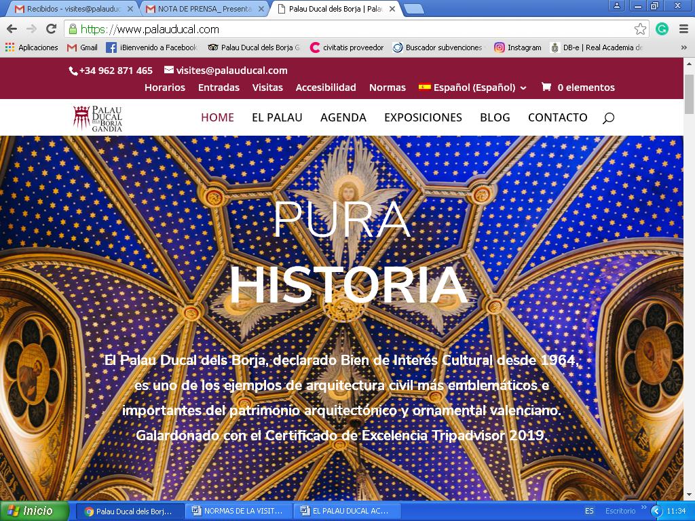Click the Palau Ducal Chrome taskbar button
Viewport: 695px width, 521px height.
(x=130, y=511)
